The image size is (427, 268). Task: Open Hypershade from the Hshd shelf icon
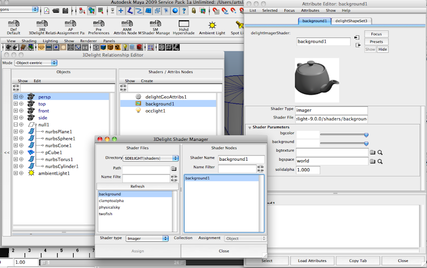184,27
